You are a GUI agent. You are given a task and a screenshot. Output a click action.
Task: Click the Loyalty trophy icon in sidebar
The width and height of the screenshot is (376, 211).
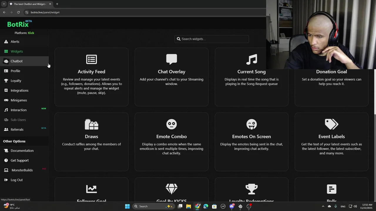click(6, 81)
